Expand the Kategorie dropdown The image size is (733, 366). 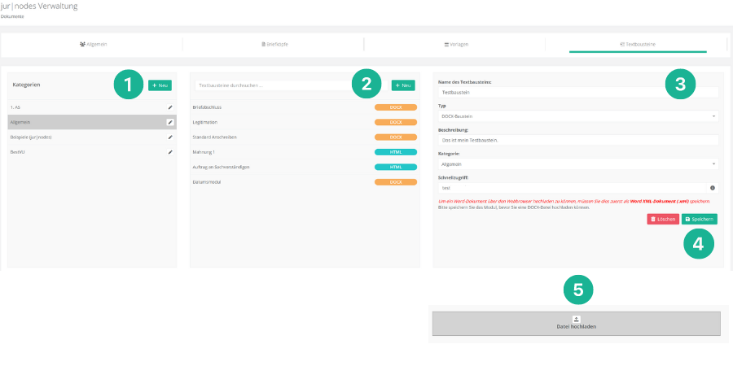point(578,163)
